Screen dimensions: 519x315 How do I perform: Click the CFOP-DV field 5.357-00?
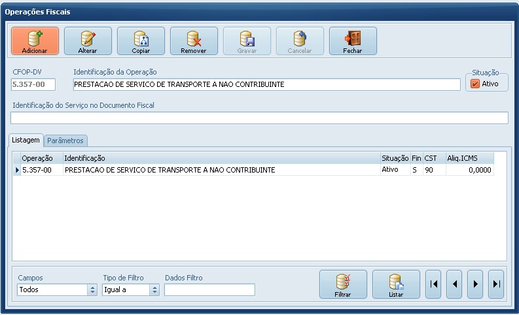(x=33, y=84)
